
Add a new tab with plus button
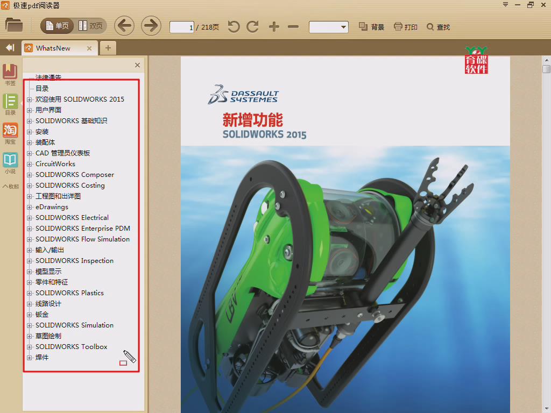point(108,48)
